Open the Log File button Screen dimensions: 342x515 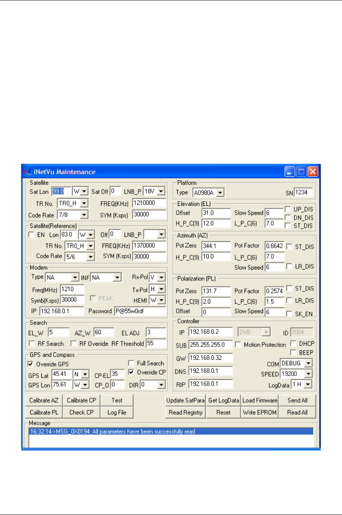(117, 412)
